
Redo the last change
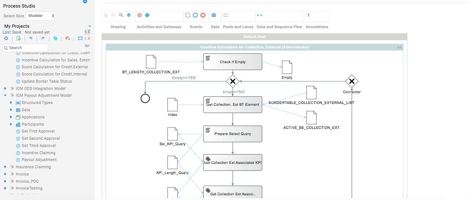pos(43,38)
